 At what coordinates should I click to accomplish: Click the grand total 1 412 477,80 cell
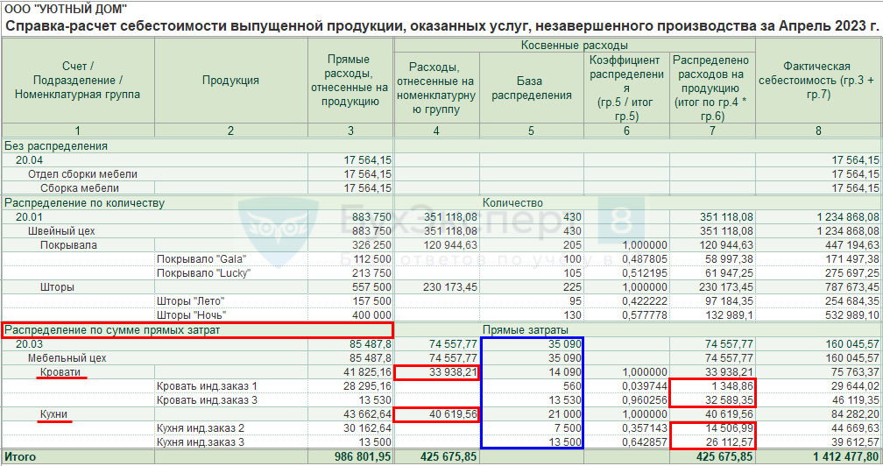pos(819,456)
